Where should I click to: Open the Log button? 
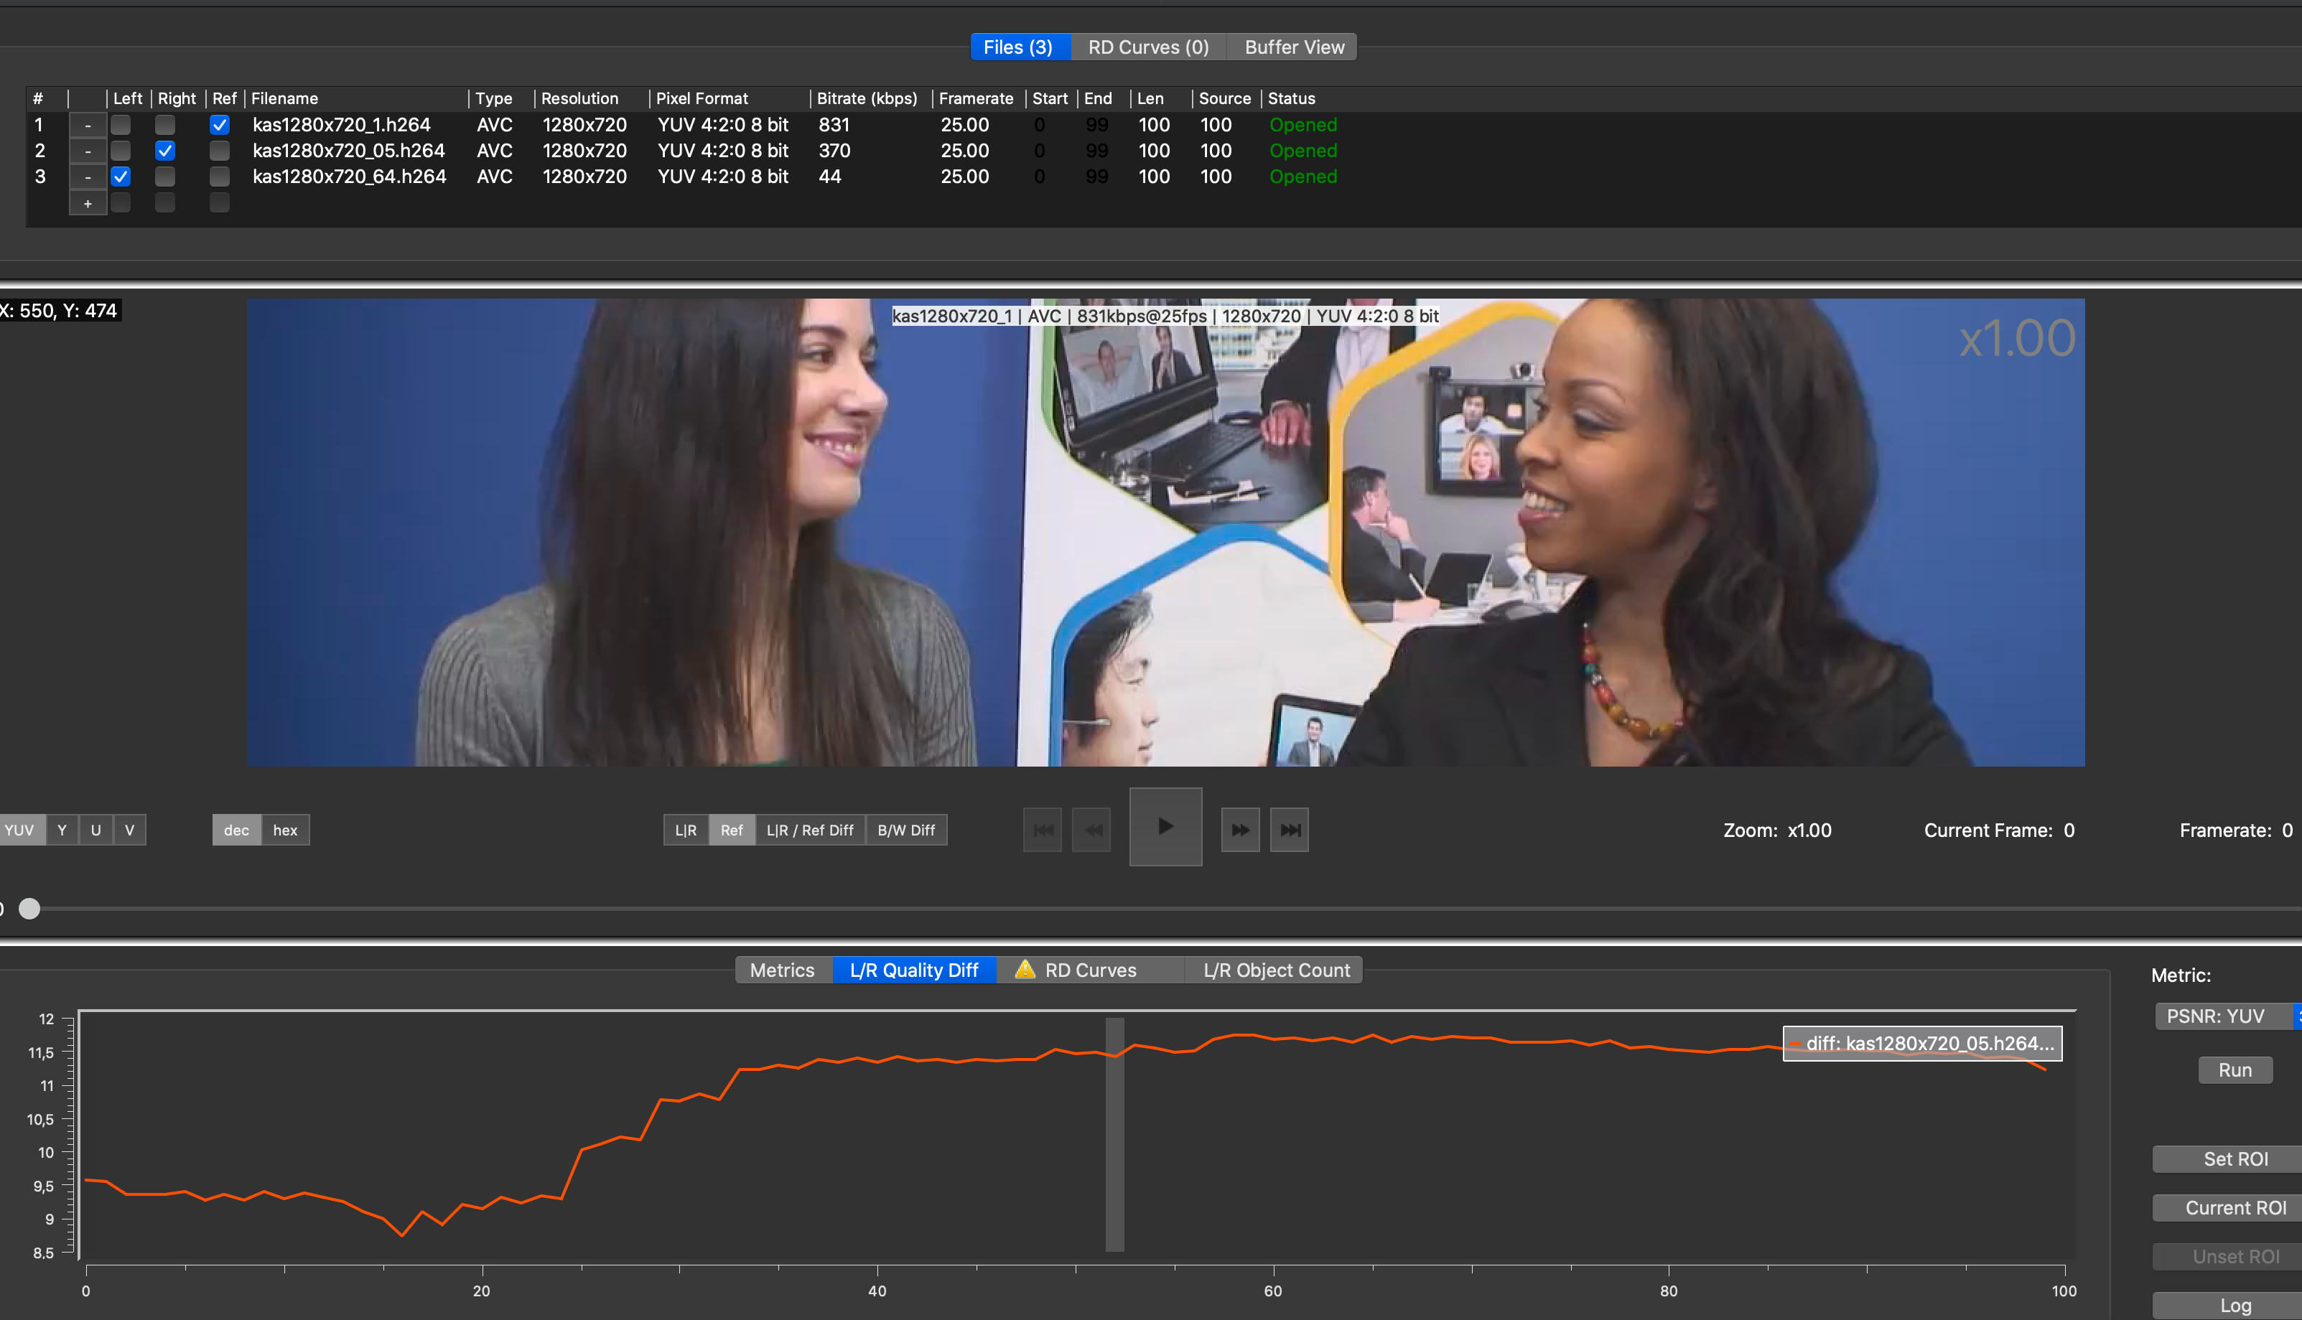(x=2229, y=1306)
